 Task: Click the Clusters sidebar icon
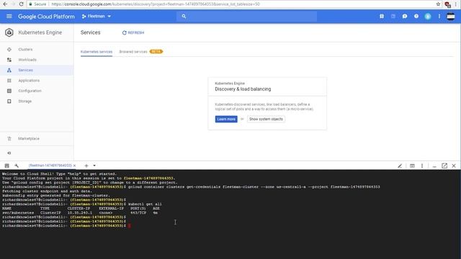tap(9, 50)
